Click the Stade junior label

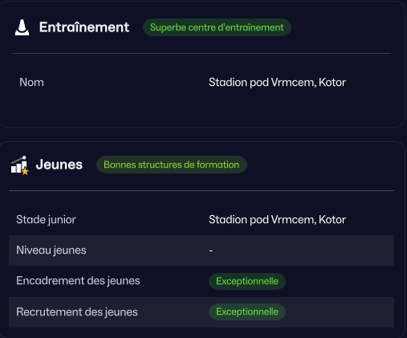(x=46, y=220)
